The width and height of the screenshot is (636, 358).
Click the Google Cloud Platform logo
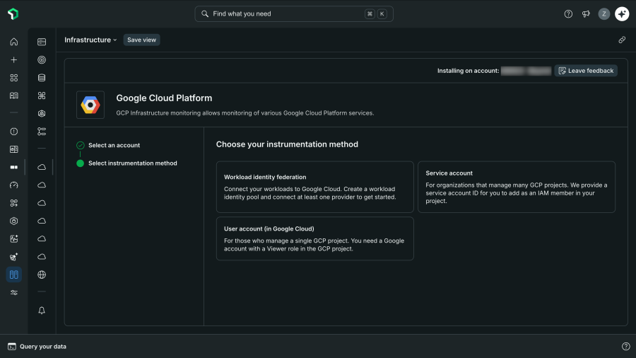[x=90, y=105]
